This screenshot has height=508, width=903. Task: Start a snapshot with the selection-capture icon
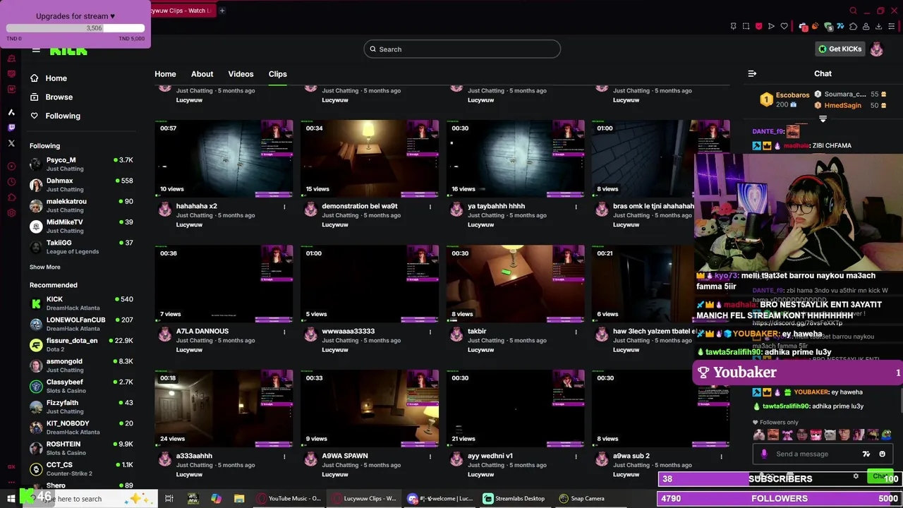point(746,26)
